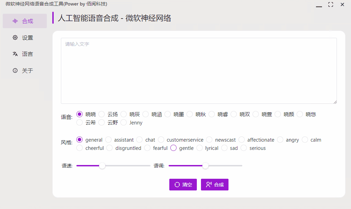
Task: Pick the 晓双 voice
Action: click(234, 114)
